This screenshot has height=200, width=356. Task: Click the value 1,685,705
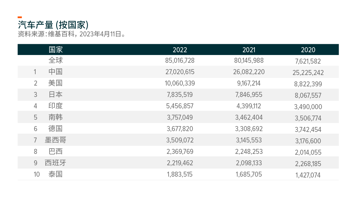pyautogui.click(x=249, y=174)
